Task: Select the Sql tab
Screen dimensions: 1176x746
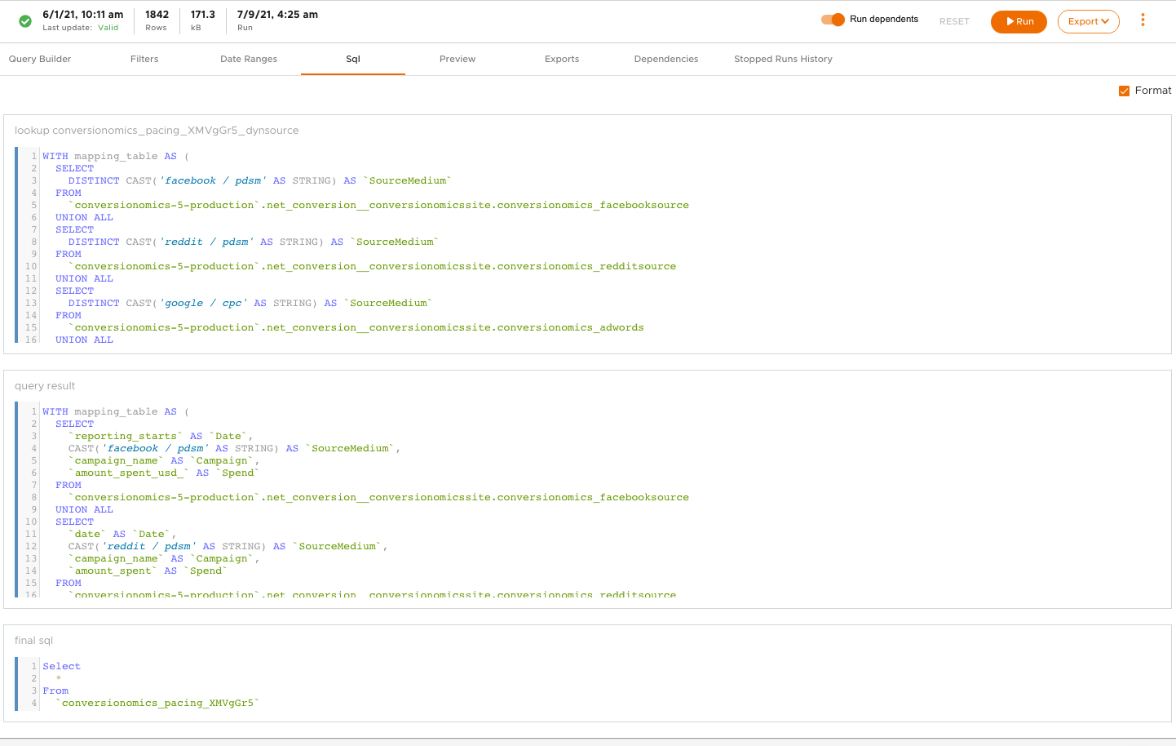Action: 353,59
